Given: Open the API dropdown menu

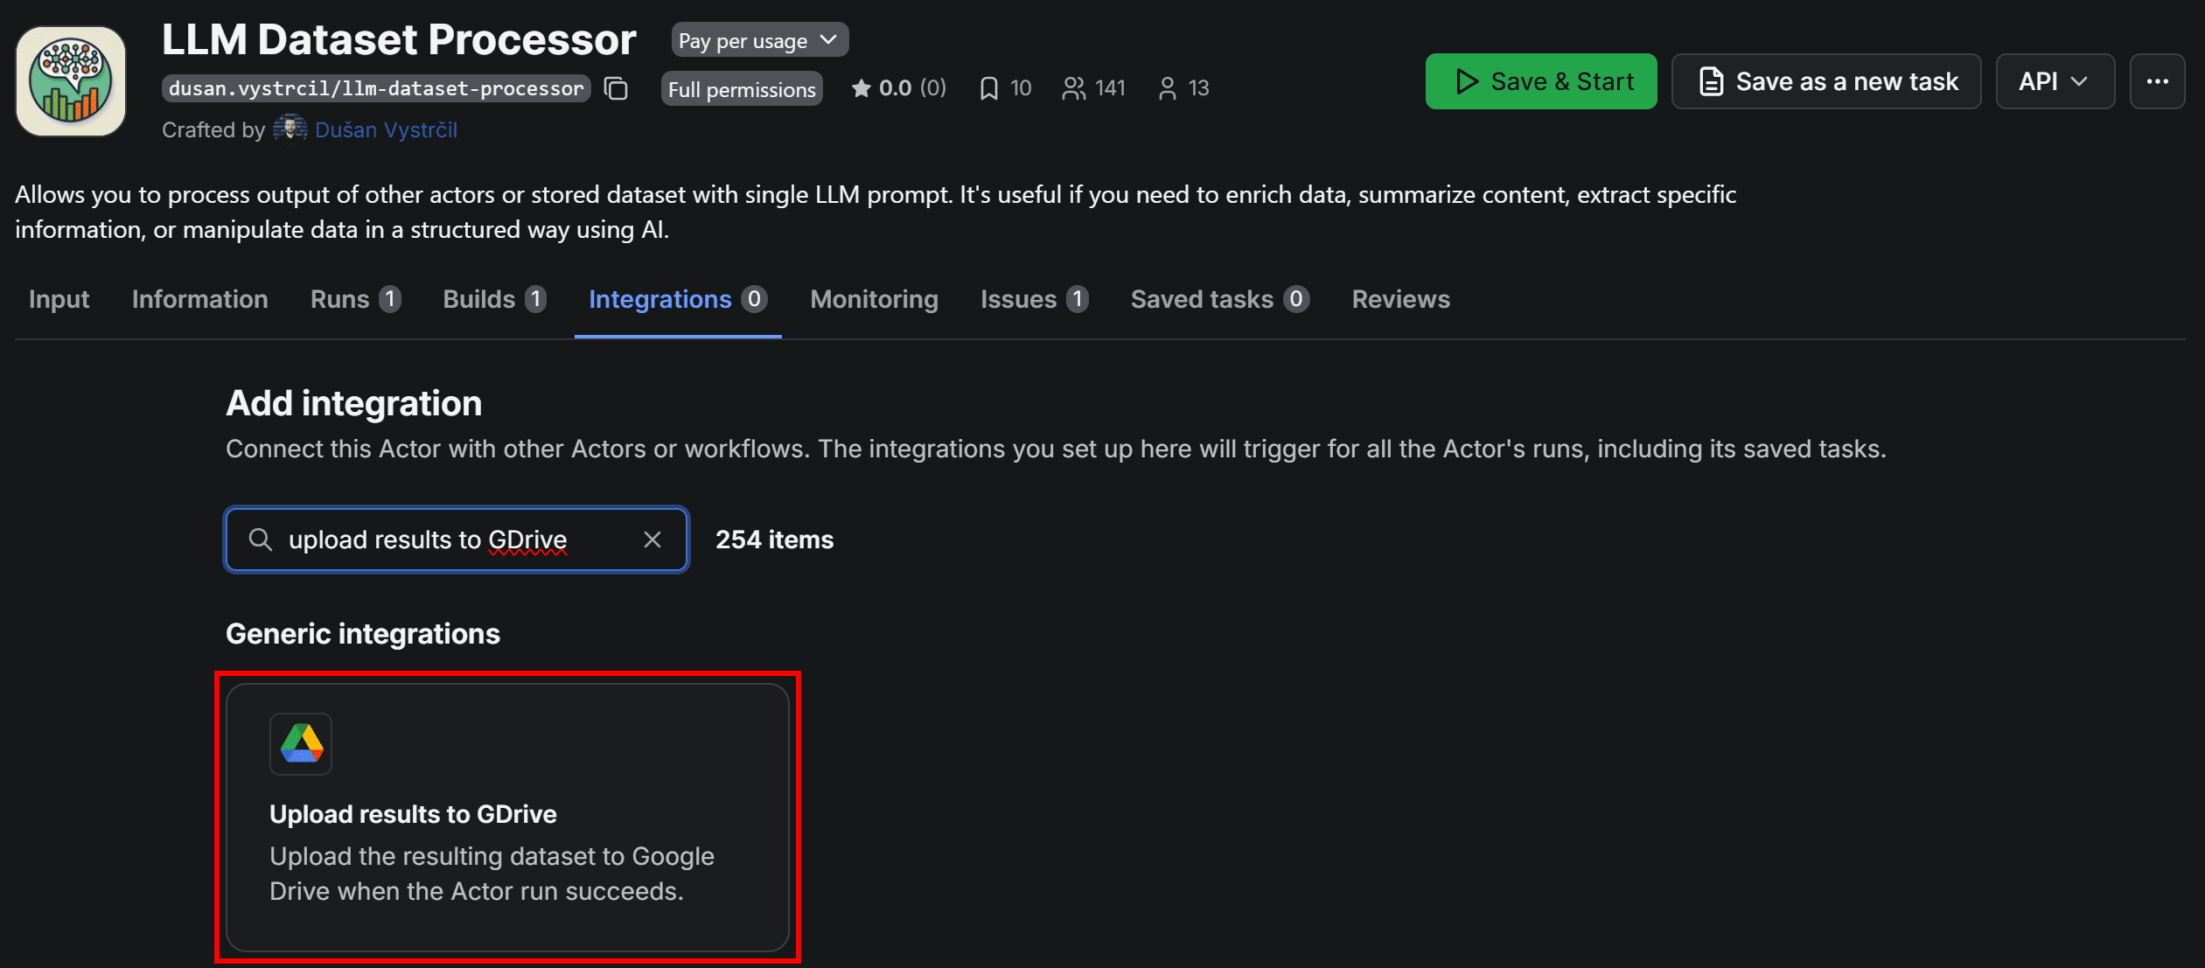Looking at the screenshot, I should (2054, 80).
